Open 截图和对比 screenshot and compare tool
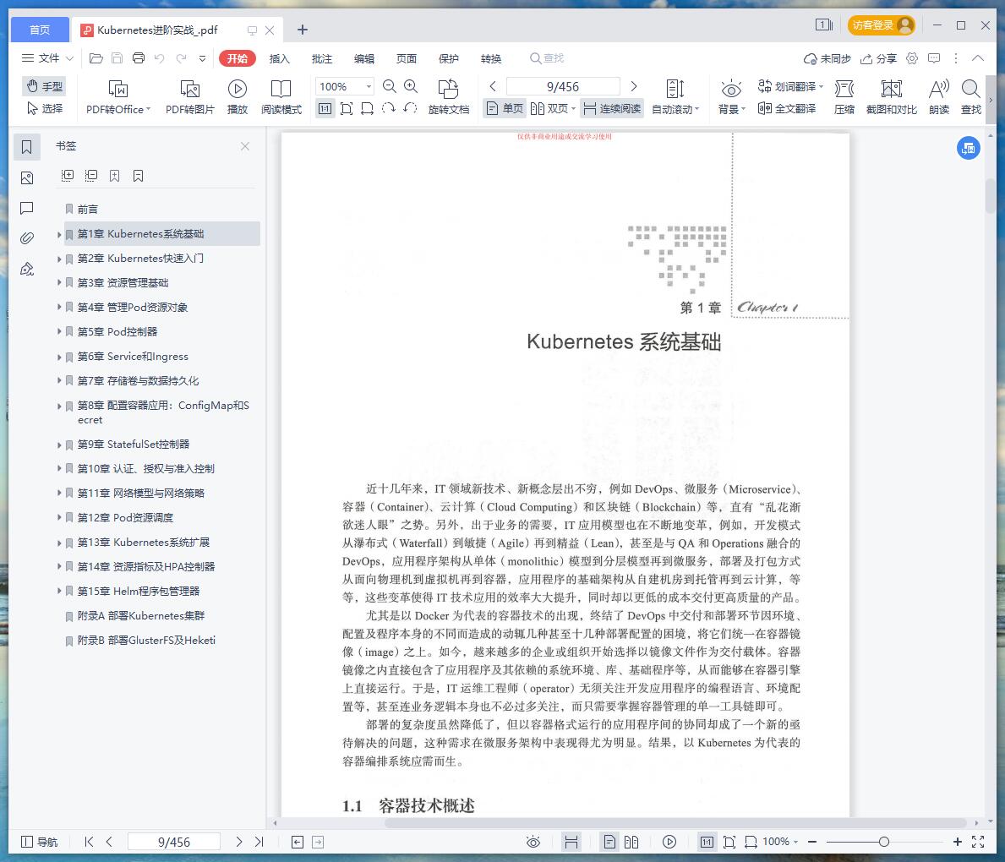This screenshot has width=1005, height=862. [x=891, y=97]
